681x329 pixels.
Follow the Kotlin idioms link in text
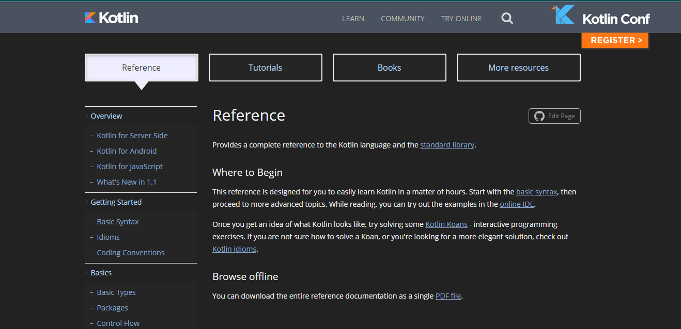235,249
